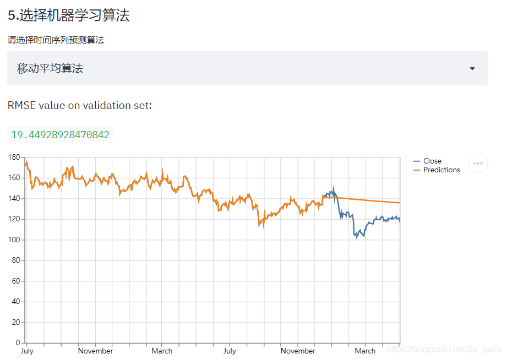The image size is (507, 359).
Task: Click the first March x-axis label
Action: pyautogui.click(x=162, y=351)
